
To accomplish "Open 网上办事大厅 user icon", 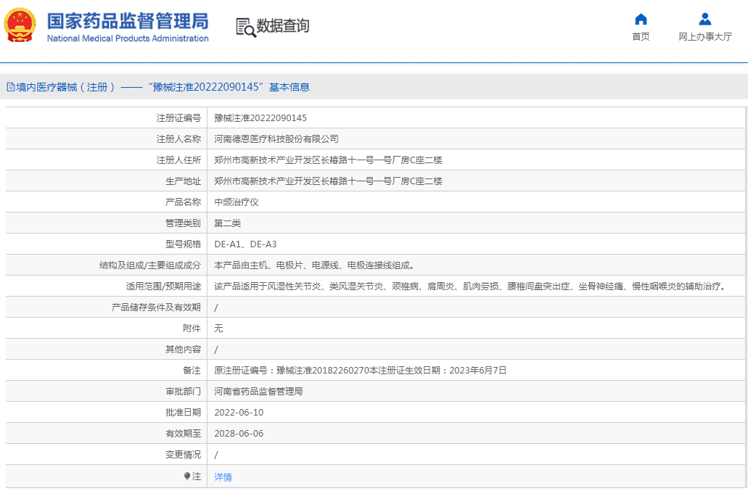I will click(x=704, y=19).
